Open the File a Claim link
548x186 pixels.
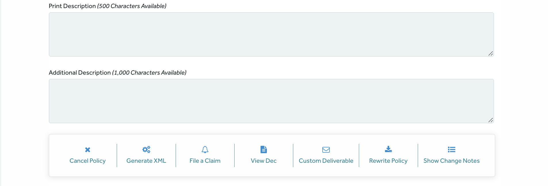(x=205, y=161)
